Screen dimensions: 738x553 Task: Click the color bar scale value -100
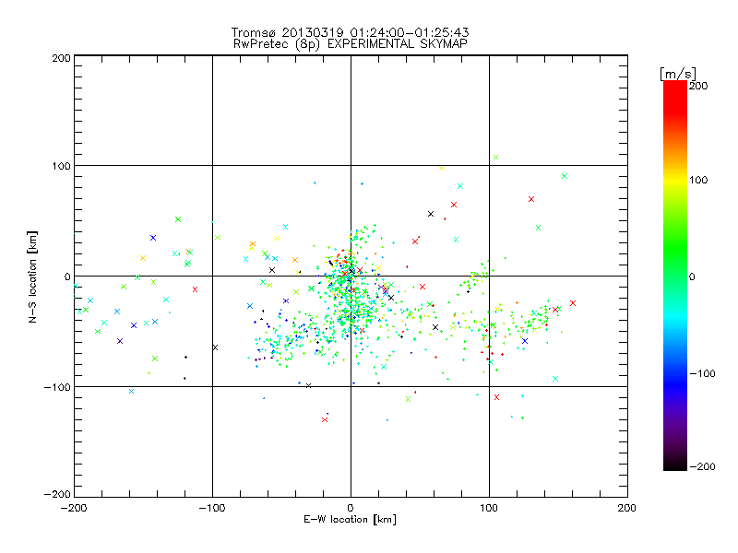pos(702,374)
